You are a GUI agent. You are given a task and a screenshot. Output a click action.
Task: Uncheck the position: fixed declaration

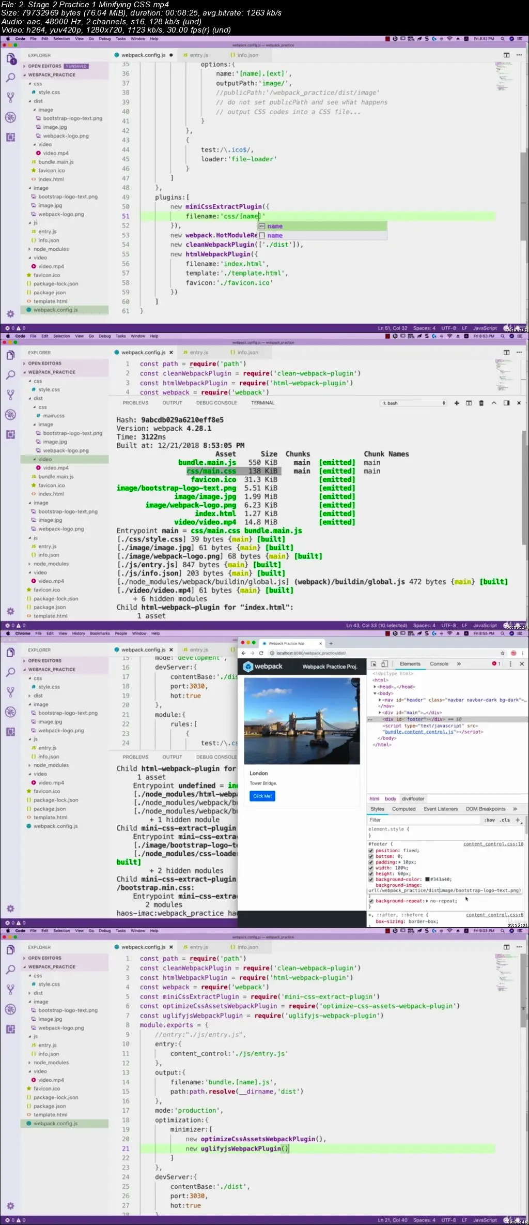point(370,851)
